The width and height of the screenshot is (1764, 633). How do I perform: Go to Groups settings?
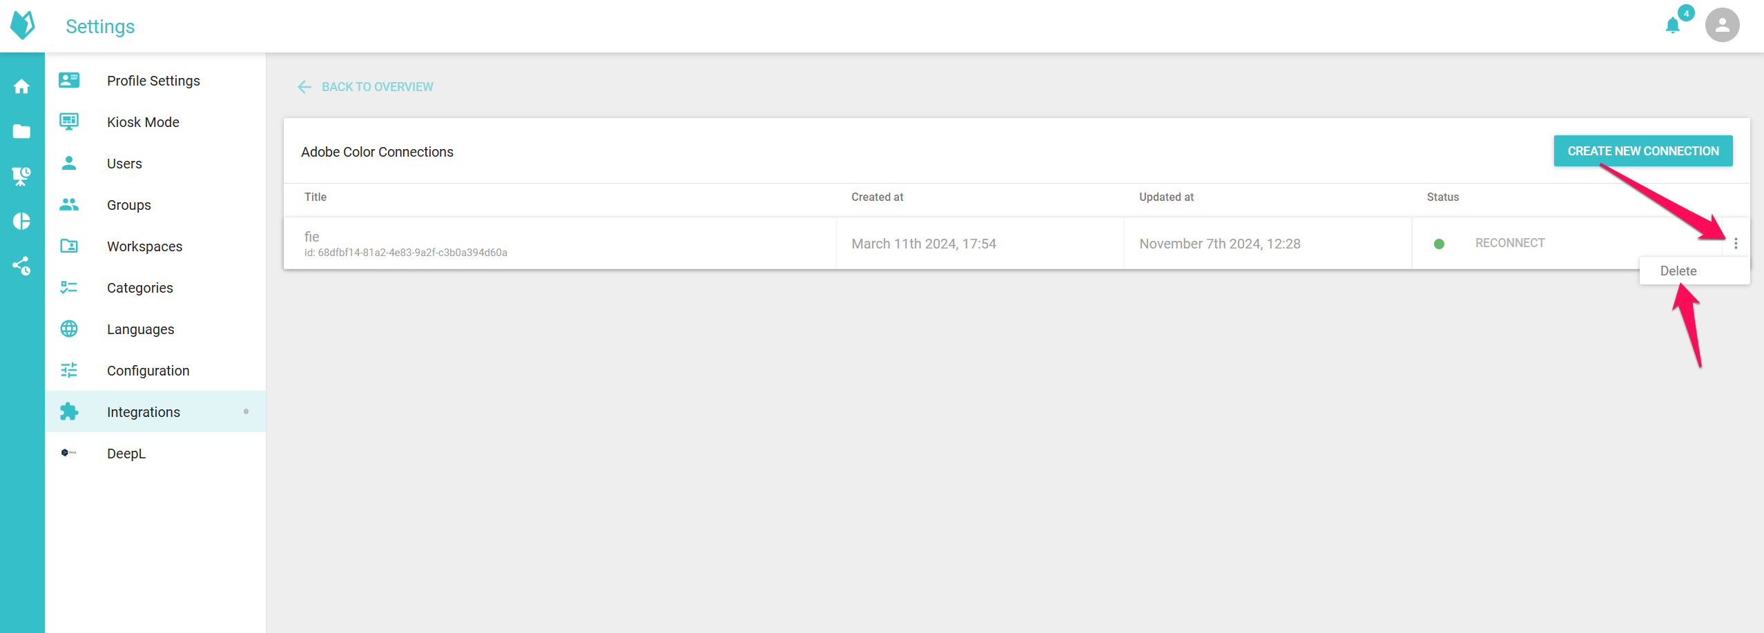pyautogui.click(x=155, y=204)
